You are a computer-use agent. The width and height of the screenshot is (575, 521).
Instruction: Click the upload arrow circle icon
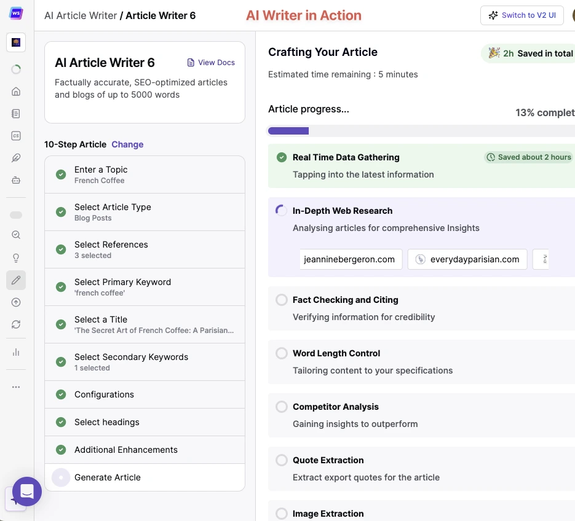16,302
